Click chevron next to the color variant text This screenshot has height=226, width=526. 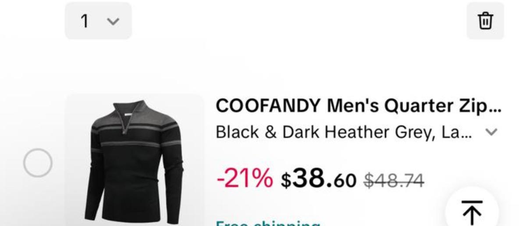493,132
